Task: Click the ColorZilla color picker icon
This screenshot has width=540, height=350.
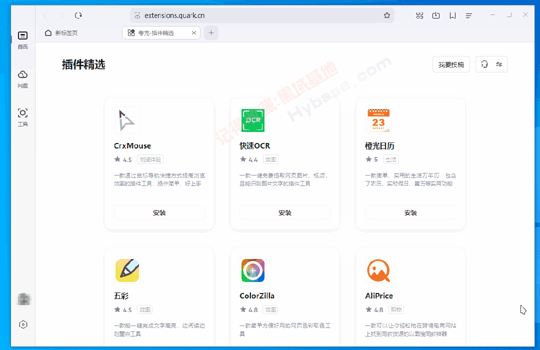Action: 253,270
